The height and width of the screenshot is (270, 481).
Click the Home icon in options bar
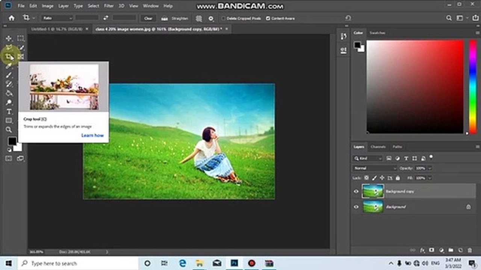(11, 18)
